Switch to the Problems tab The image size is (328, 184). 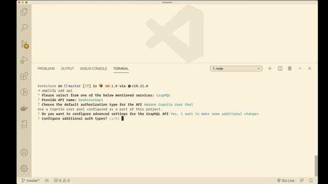tap(46, 68)
